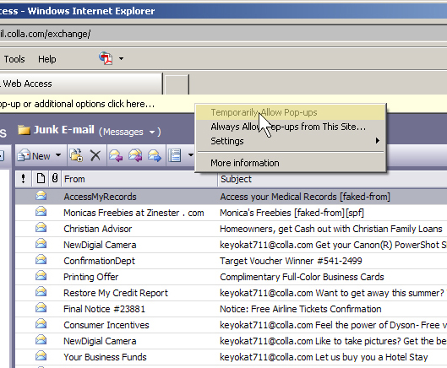447x368 pixels.
Task: Click subject 'Access your Medical Records [faked-from]'
Action: [305, 197]
